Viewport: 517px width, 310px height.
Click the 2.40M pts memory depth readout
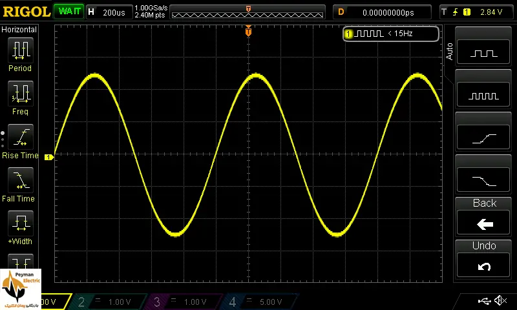(x=150, y=15)
